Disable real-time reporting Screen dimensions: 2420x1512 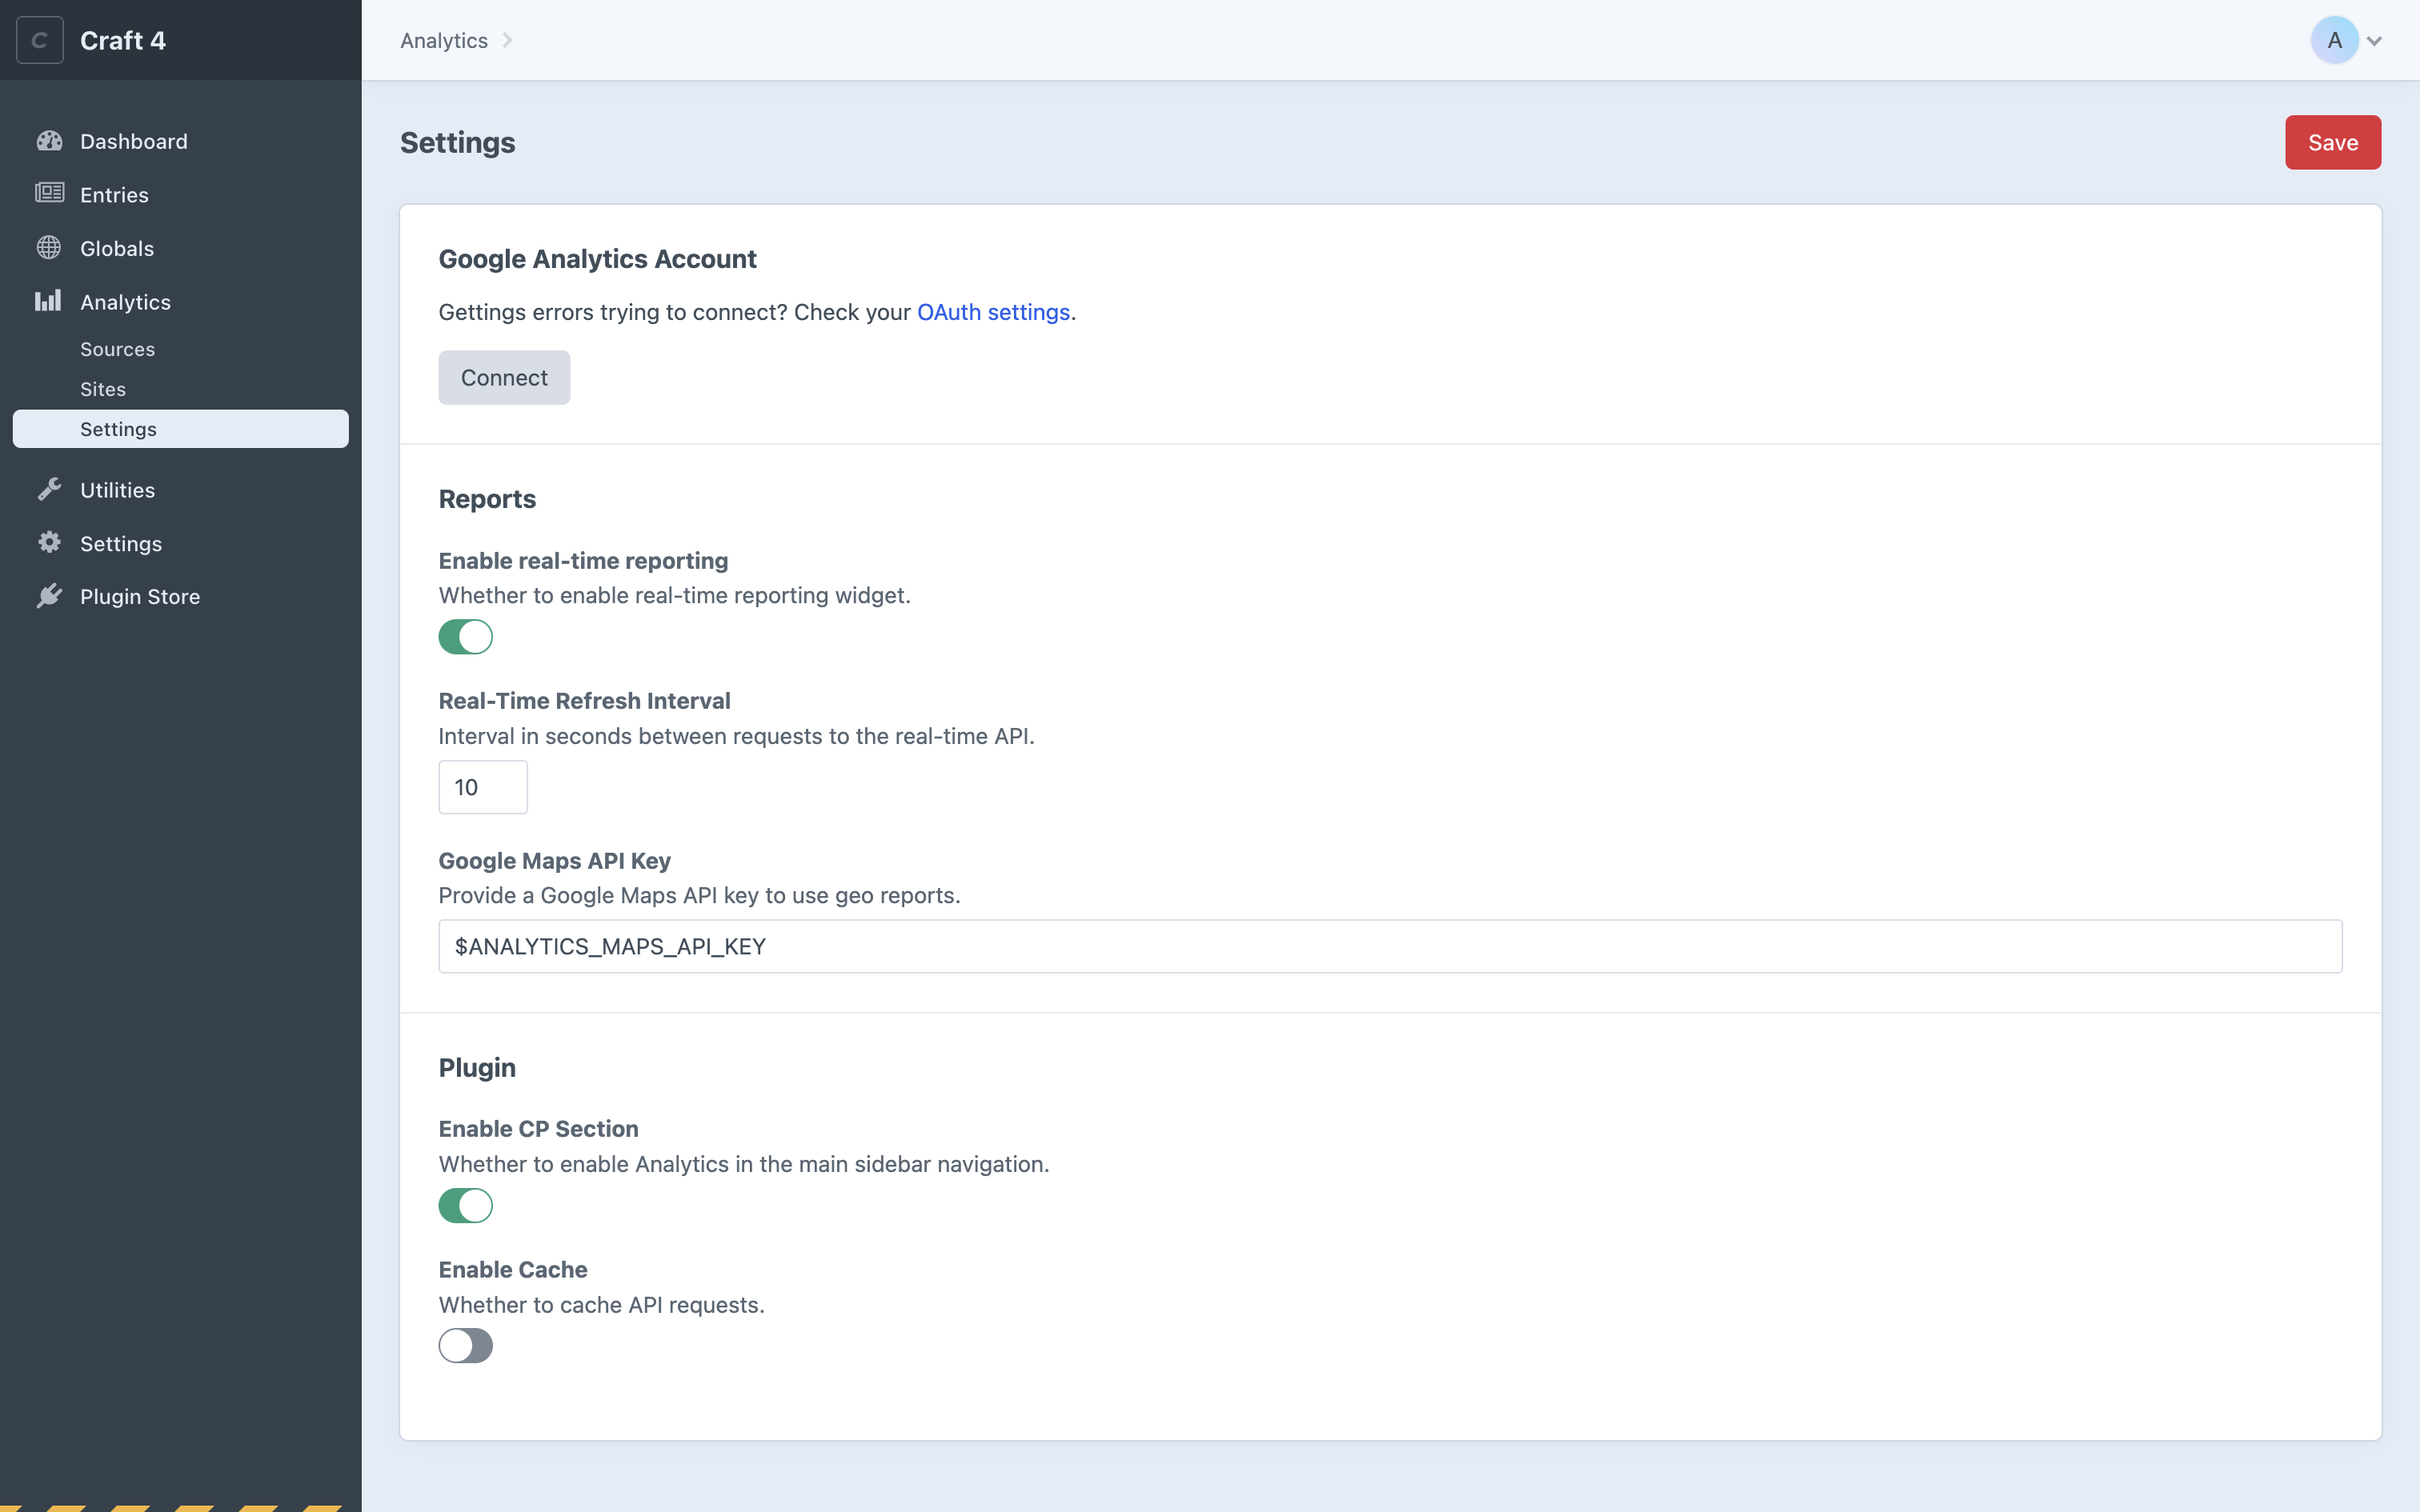tap(466, 636)
